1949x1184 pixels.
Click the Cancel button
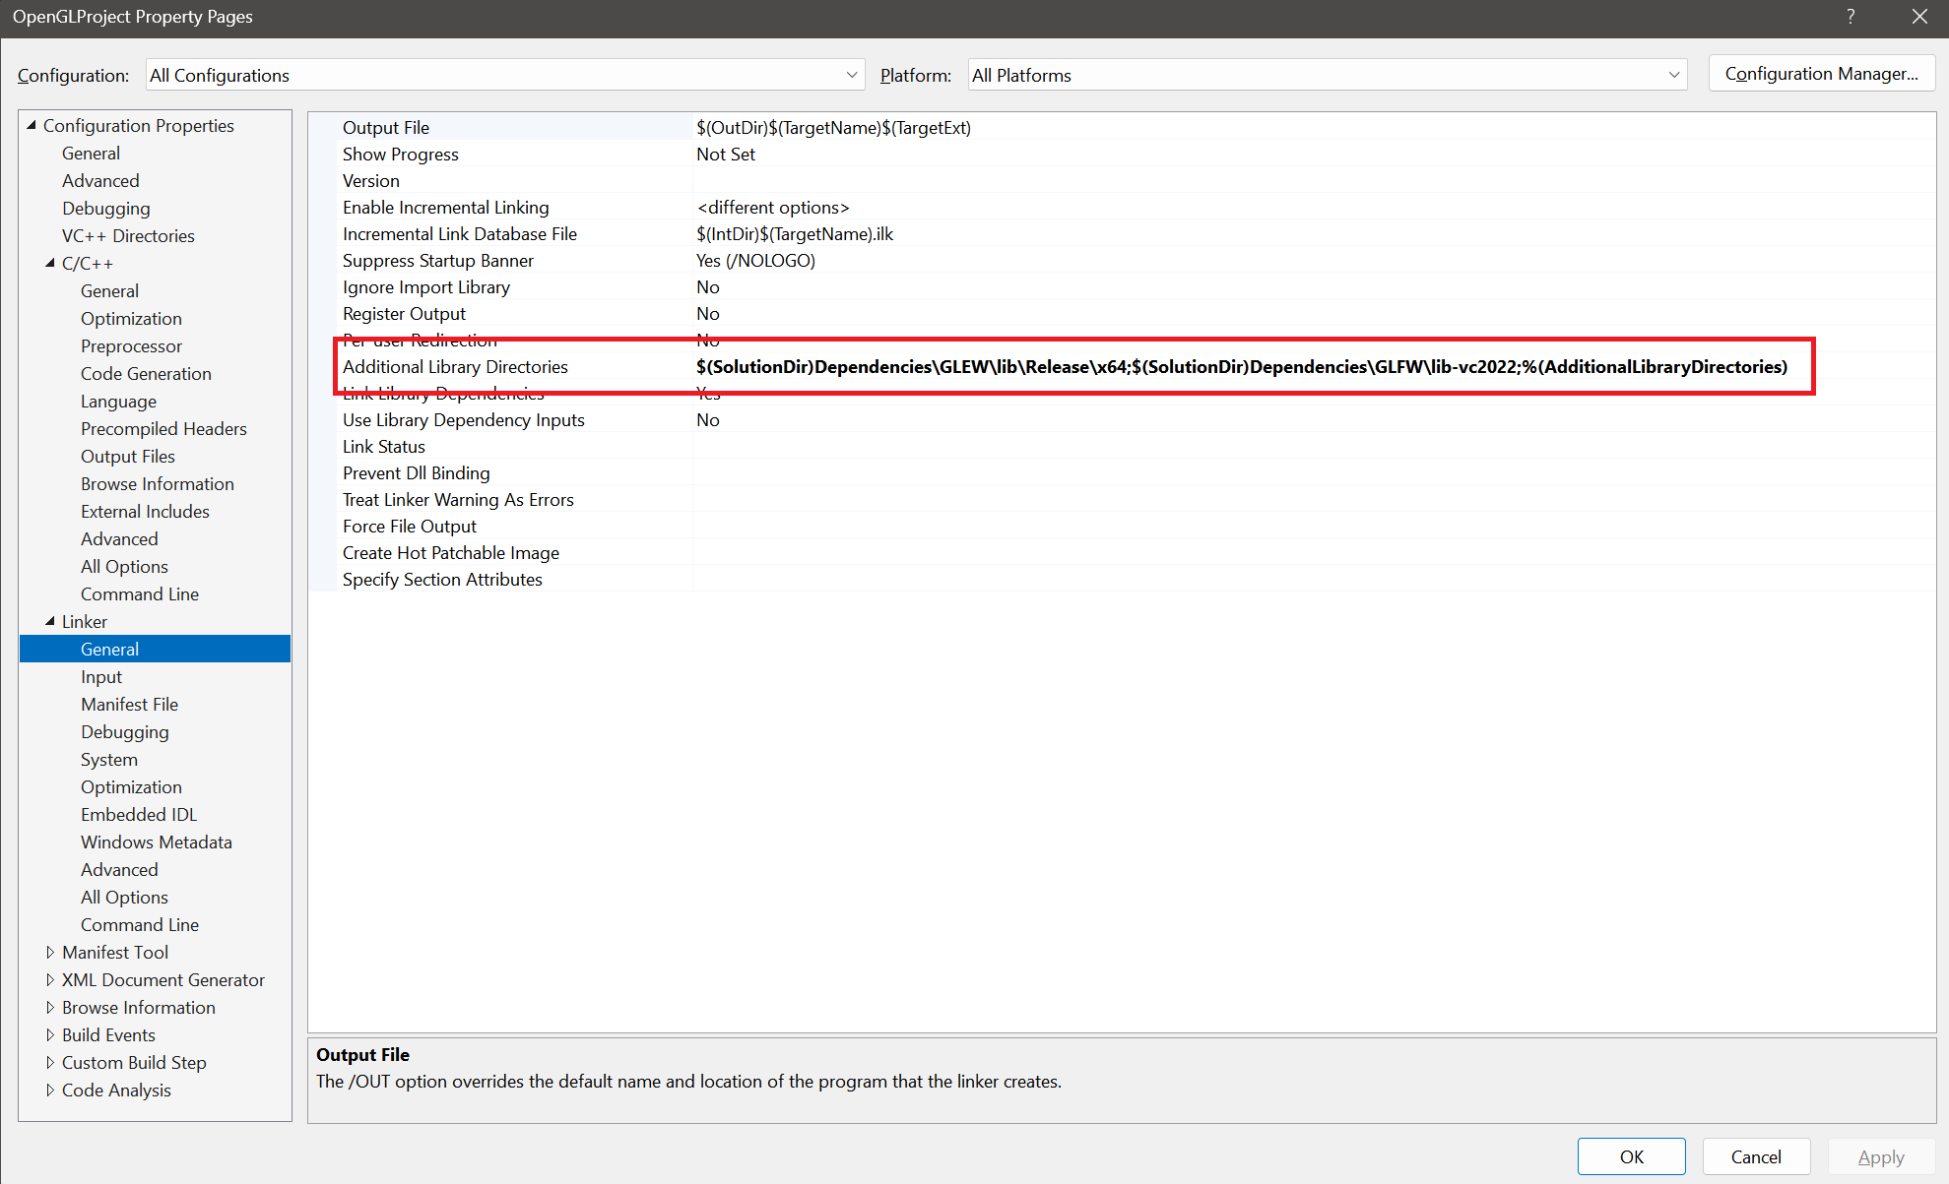[1756, 1156]
